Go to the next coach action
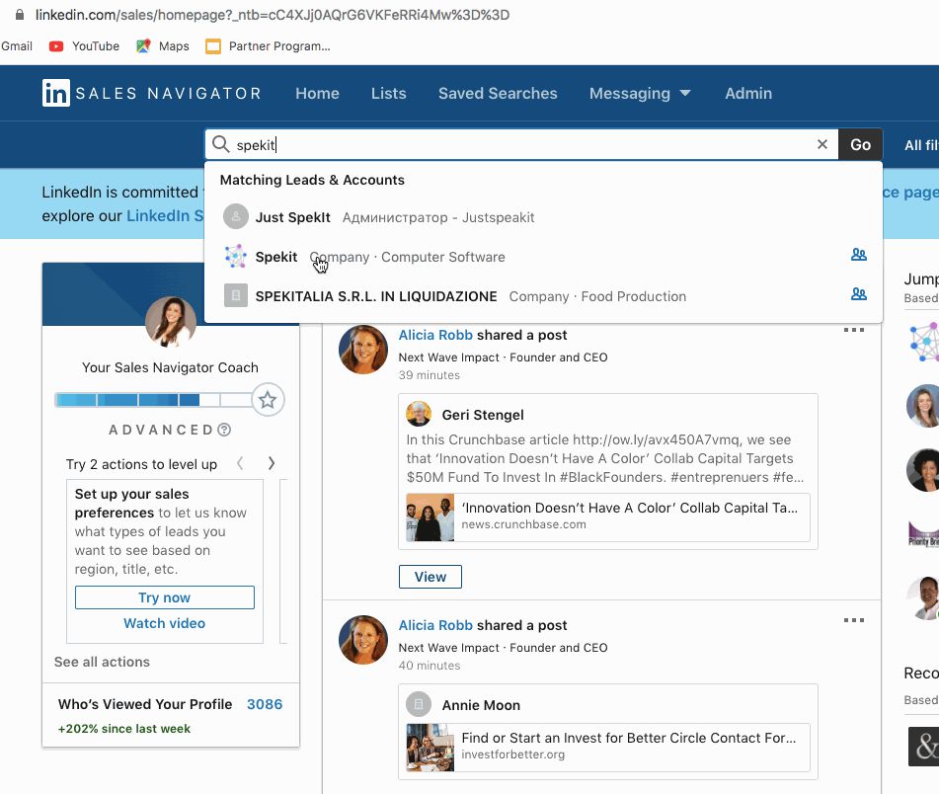939x794 pixels. click(272, 463)
